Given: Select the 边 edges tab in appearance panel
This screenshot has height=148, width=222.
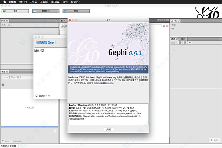Looking at the screenshot, I should click(x=9, y=25).
